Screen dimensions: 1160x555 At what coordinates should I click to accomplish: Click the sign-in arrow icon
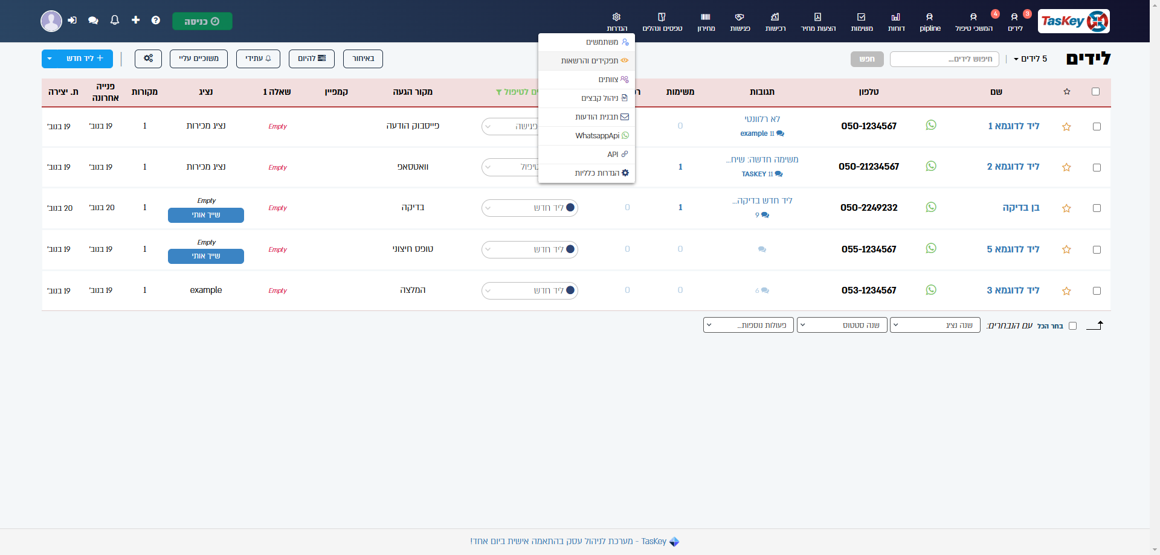pos(72,21)
